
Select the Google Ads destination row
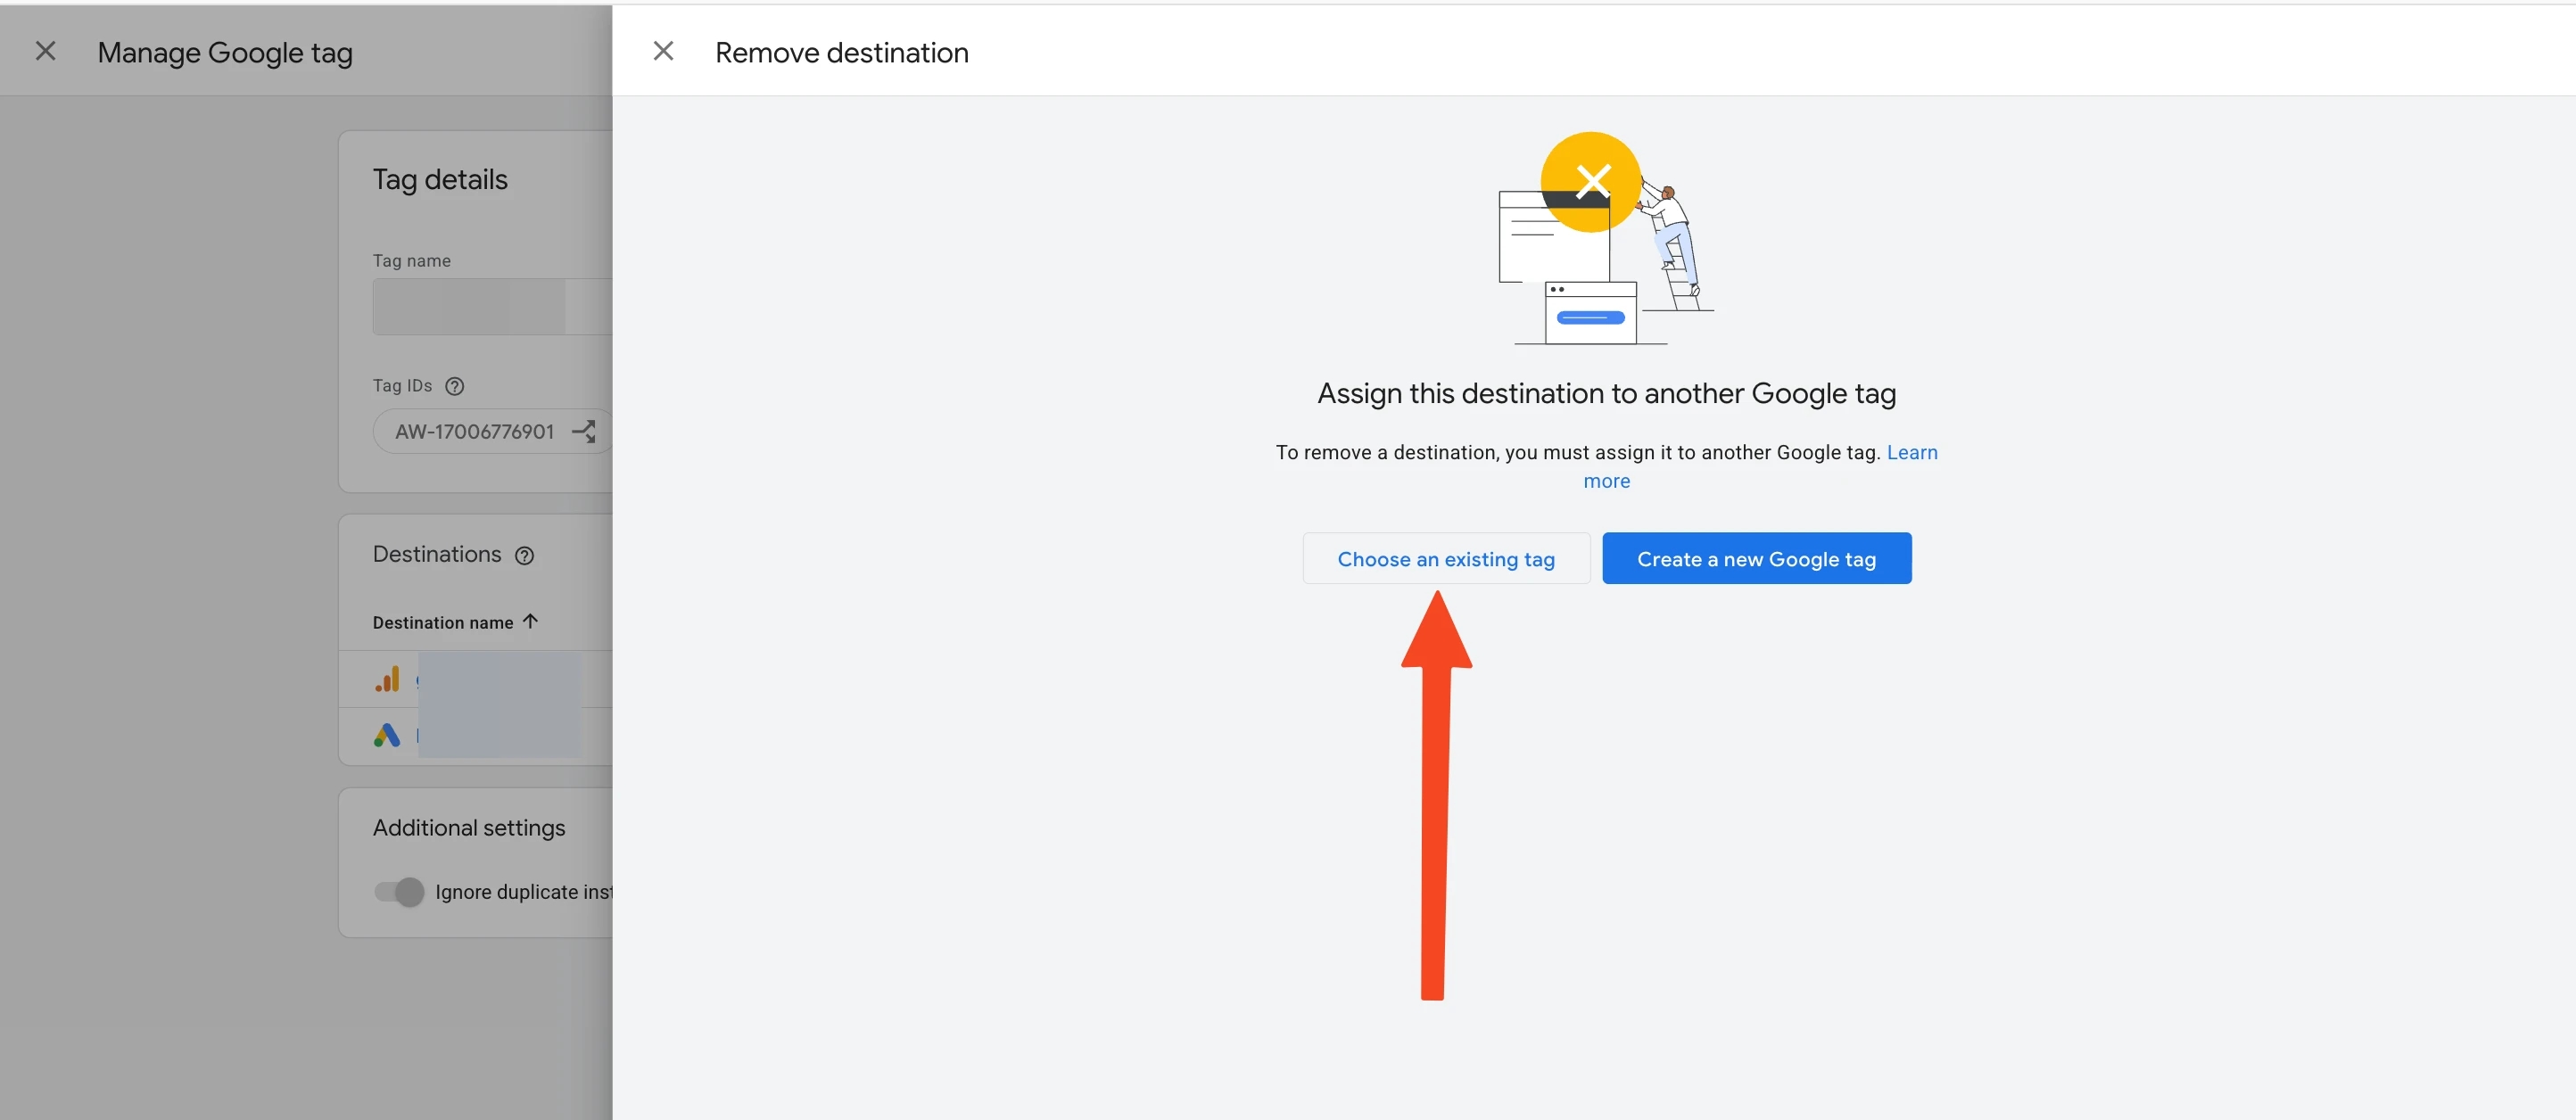click(x=476, y=736)
